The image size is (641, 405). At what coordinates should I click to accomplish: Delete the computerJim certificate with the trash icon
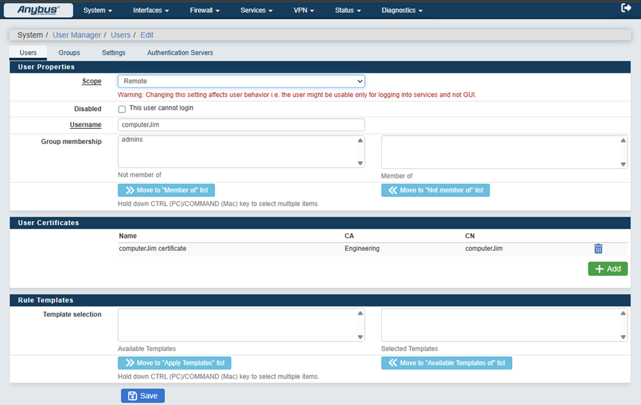[598, 249]
